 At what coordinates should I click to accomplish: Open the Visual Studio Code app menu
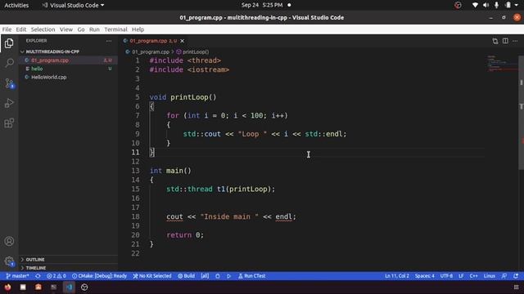(73, 6)
